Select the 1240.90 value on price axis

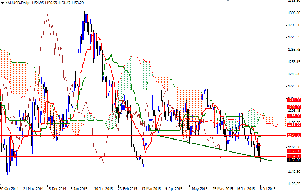pos(294,74)
